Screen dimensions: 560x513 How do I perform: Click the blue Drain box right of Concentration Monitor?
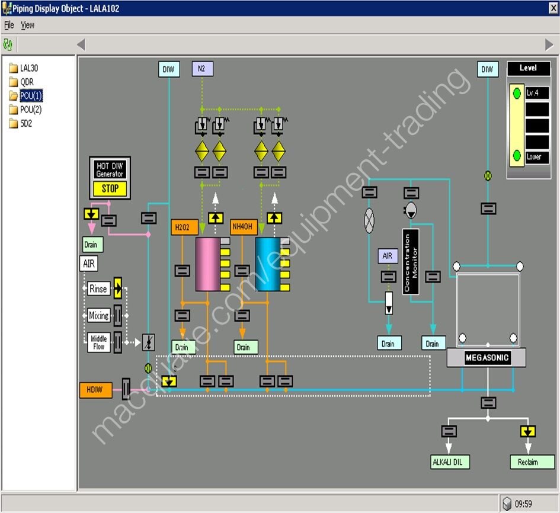click(x=433, y=343)
